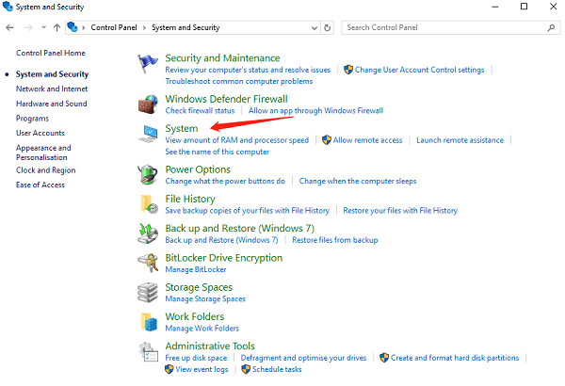Click Create and format hard disk partitions
Viewport: 565px width, 386px height.
(455, 358)
